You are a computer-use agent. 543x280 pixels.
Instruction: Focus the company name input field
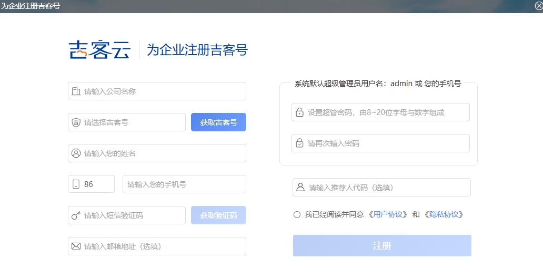157,91
